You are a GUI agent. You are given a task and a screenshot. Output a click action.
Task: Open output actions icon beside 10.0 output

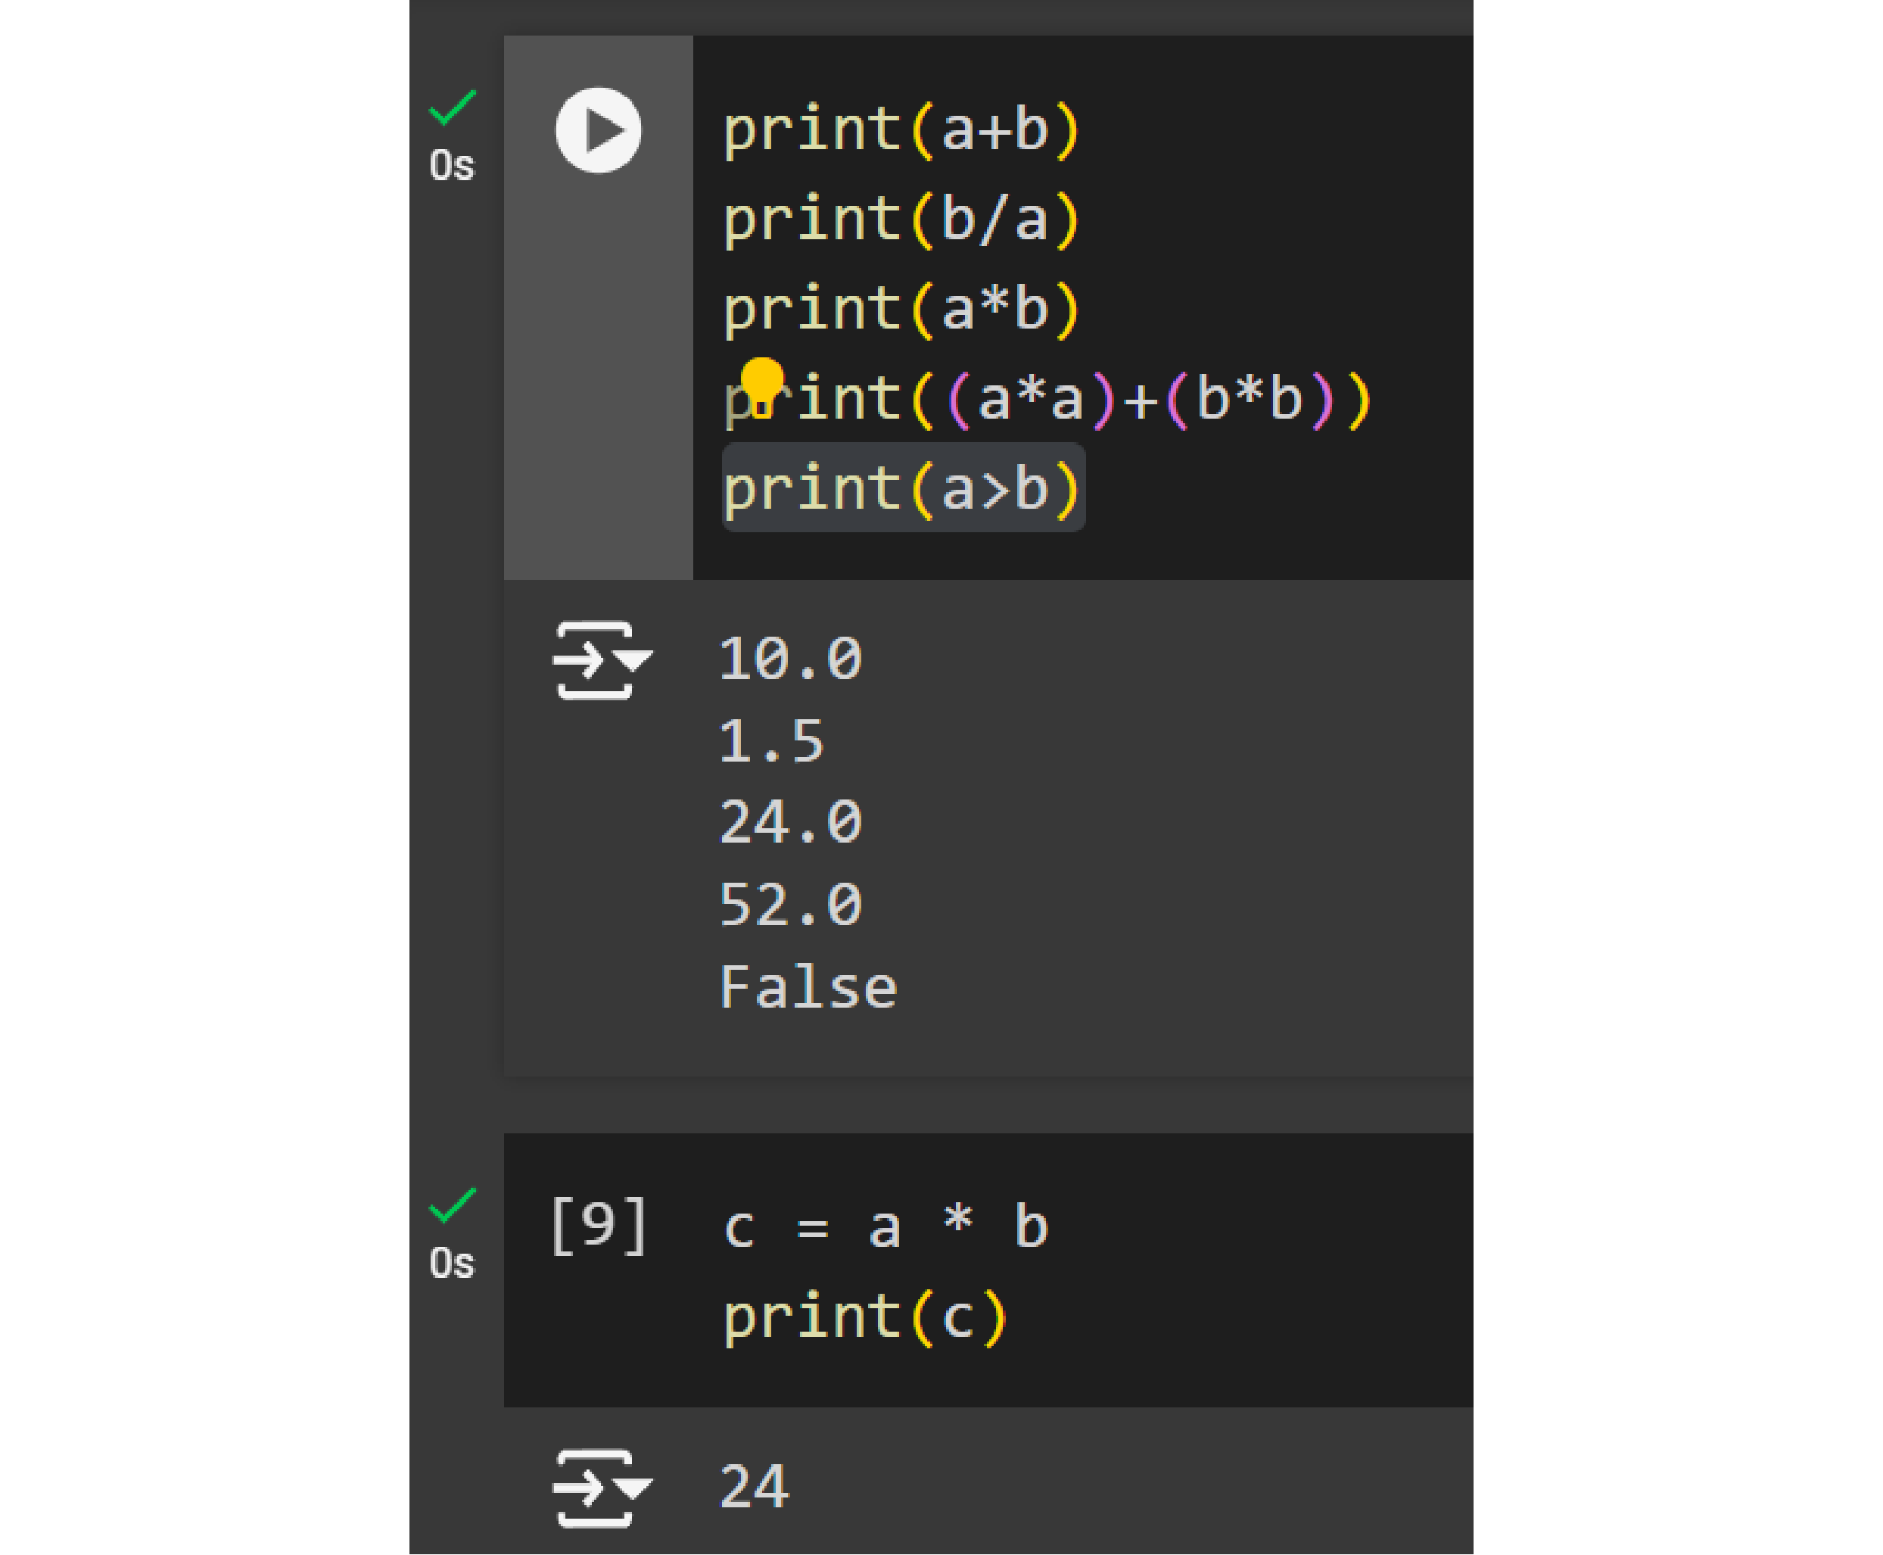(x=601, y=660)
